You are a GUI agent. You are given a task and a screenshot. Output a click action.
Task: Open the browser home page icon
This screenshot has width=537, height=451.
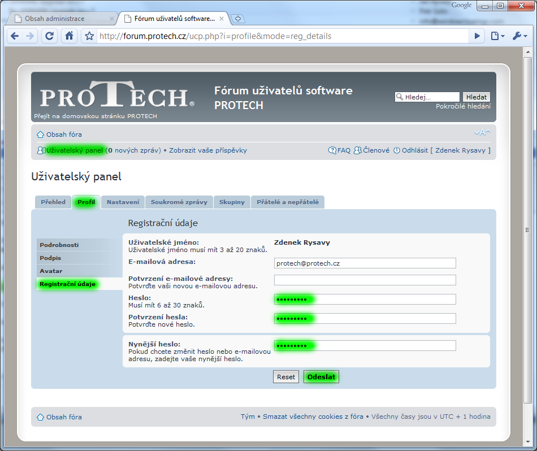(x=69, y=36)
